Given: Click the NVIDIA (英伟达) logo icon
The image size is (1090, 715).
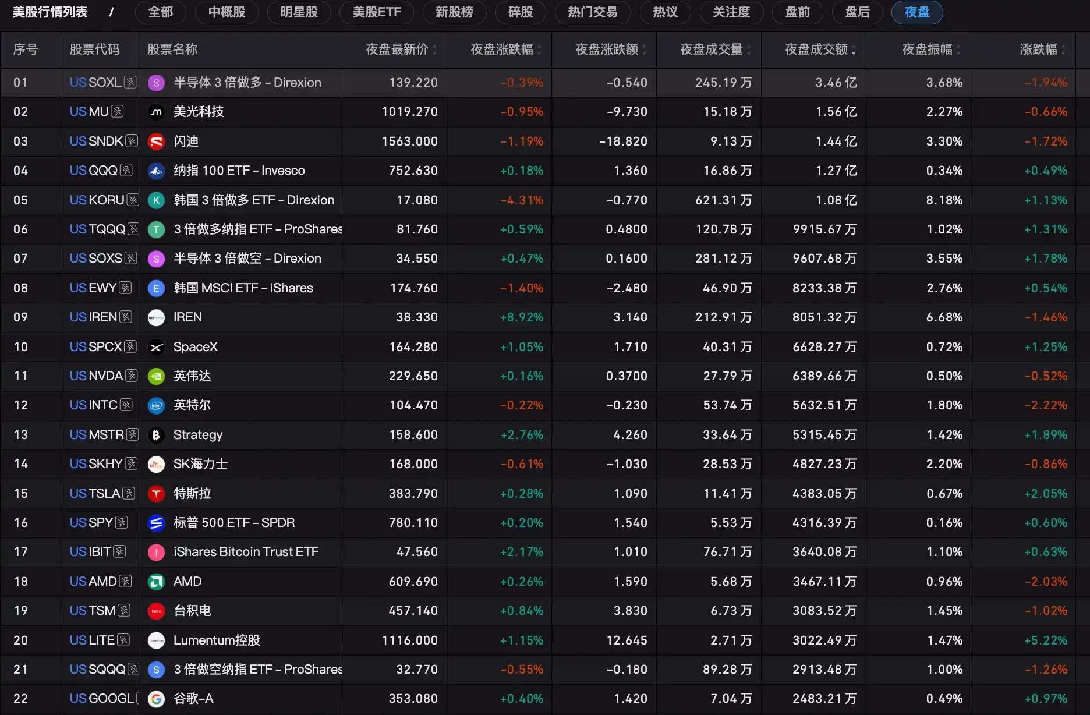Looking at the screenshot, I should tap(156, 376).
